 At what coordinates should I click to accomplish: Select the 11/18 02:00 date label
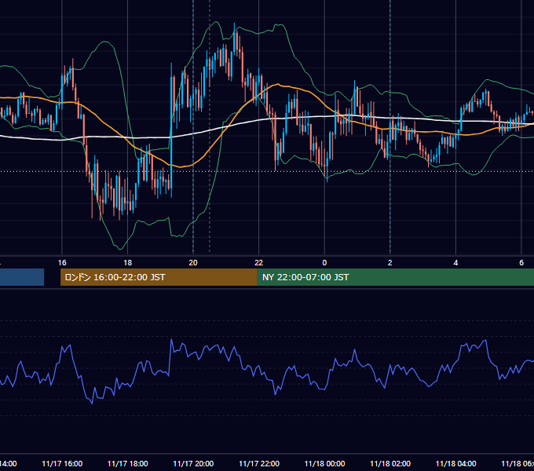click(x=390, y=463)
